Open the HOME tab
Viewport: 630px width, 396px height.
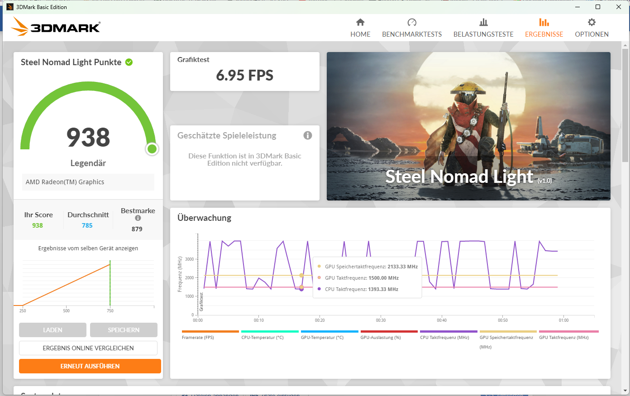(x=360, y=28)
